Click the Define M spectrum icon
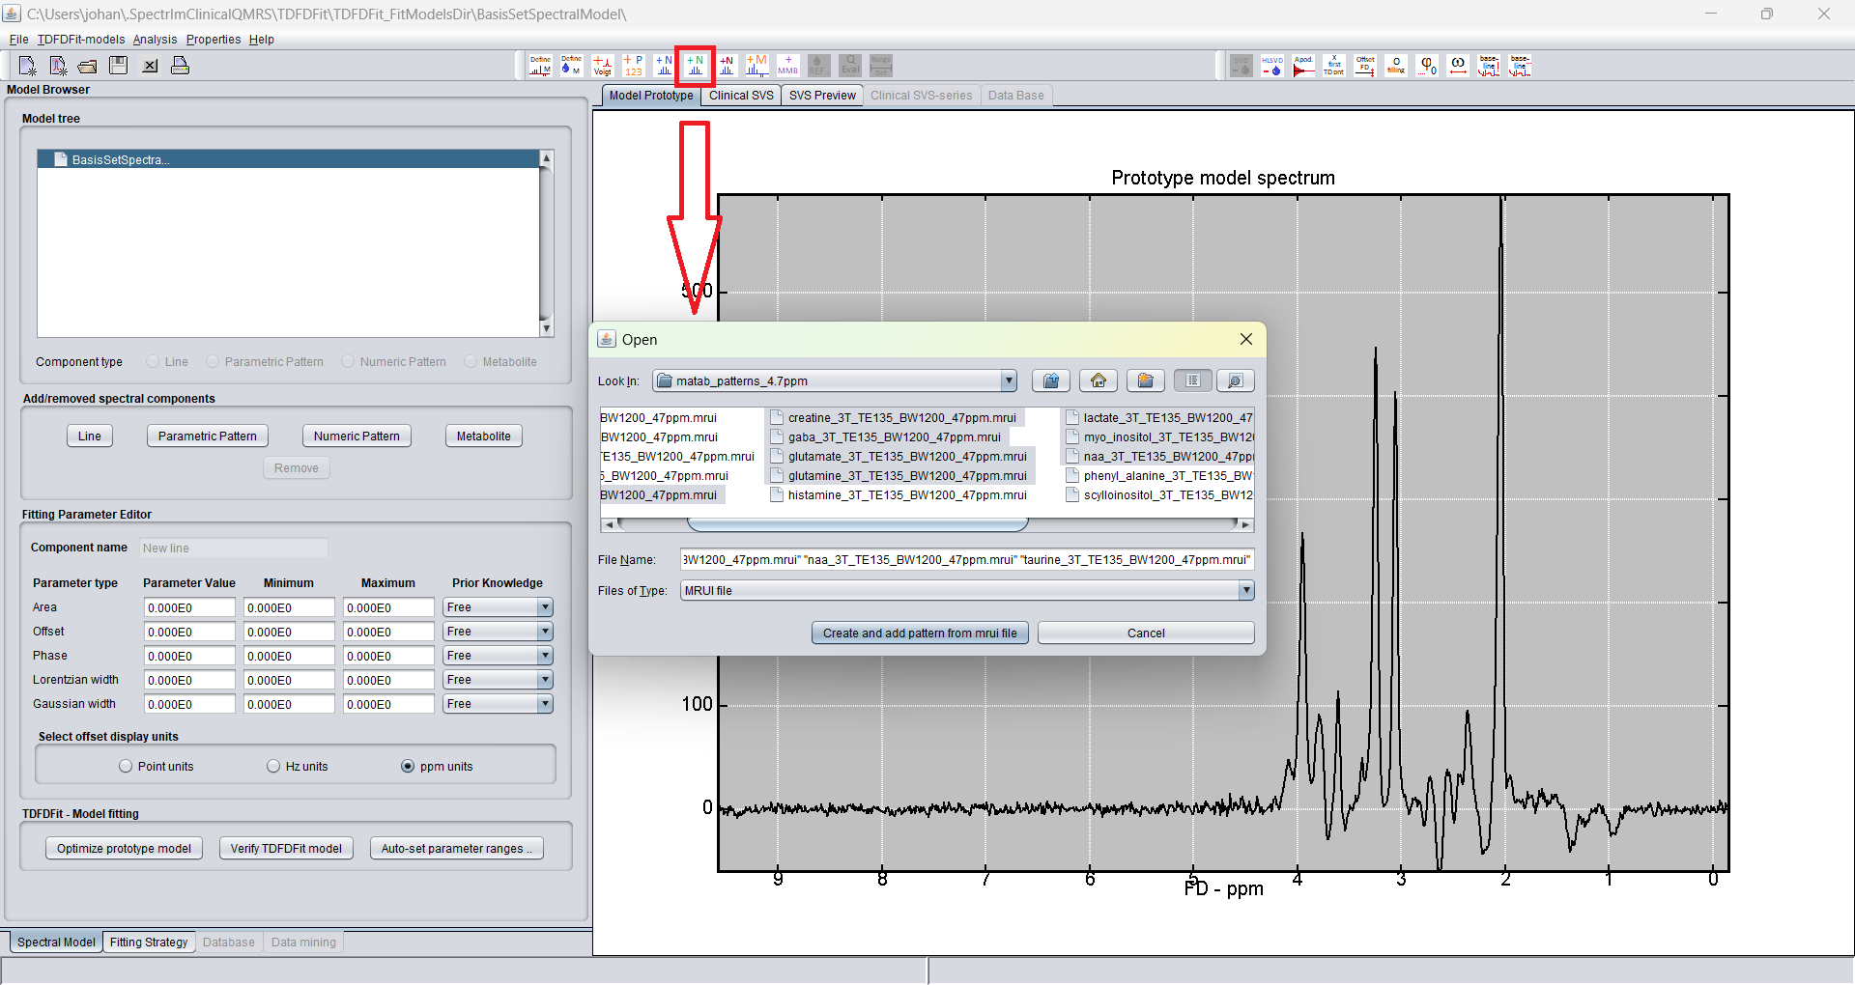Viewport: 1855px width, 985px height. (x=540, y=65)
